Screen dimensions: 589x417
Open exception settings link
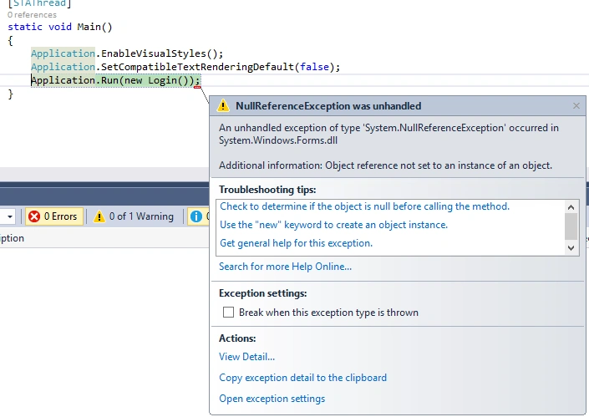272,399
